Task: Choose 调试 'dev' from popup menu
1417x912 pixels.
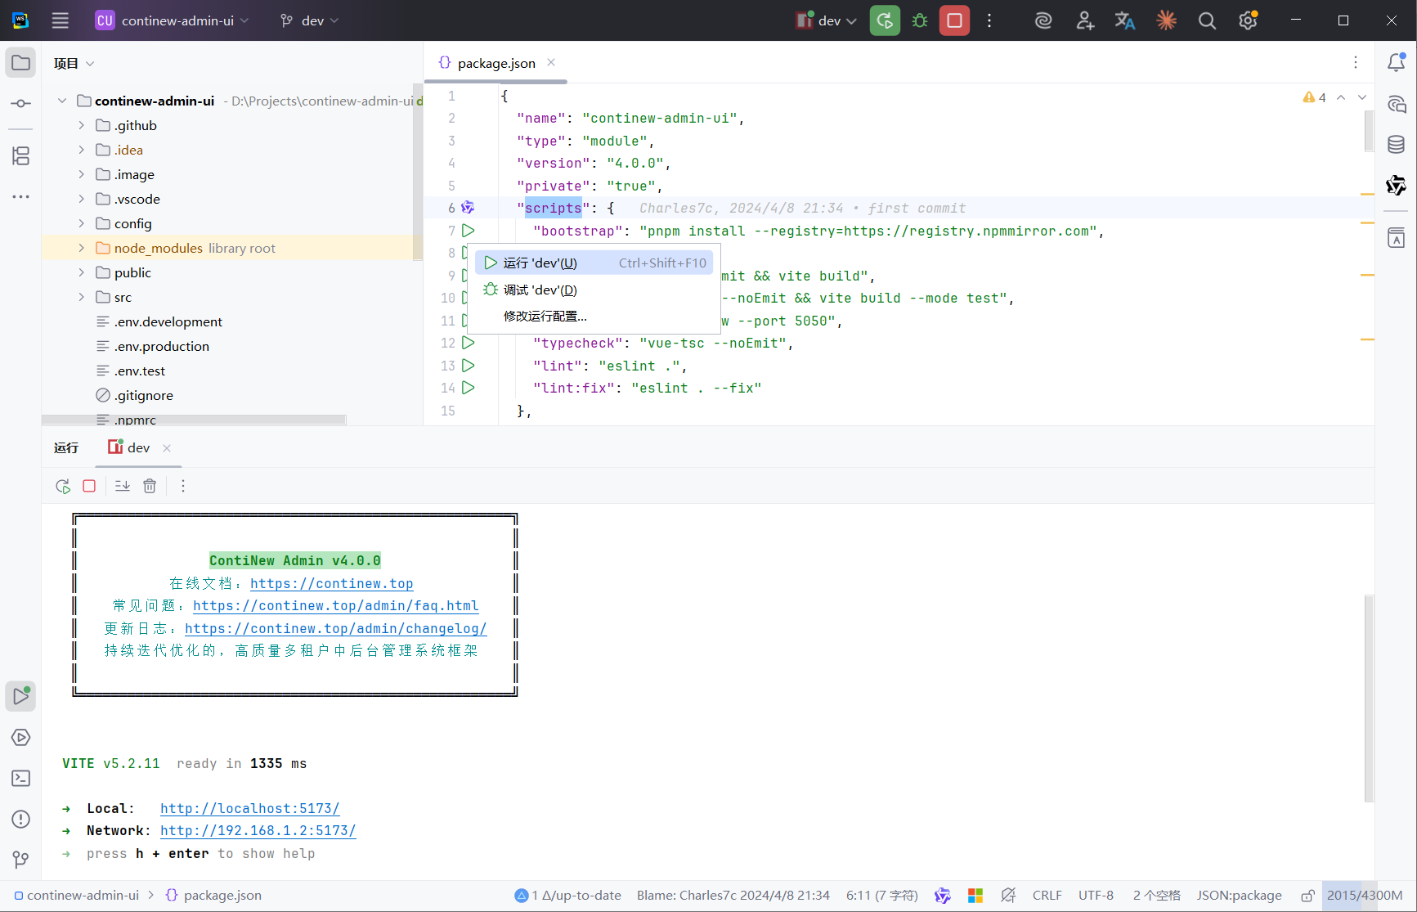Action: [x=594, y=290]
